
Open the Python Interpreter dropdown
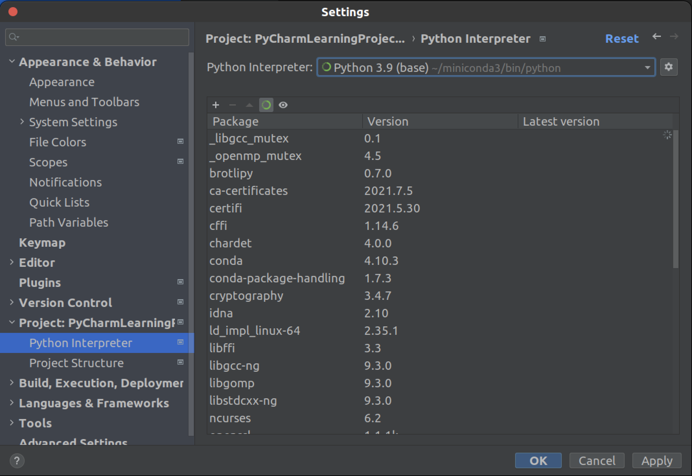pyautogui.click(x=647, y=67)
